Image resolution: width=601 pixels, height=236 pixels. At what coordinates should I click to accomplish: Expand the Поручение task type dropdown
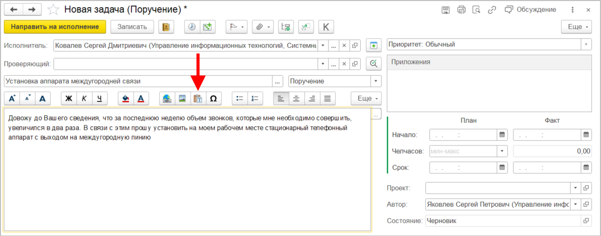(376, 81)
